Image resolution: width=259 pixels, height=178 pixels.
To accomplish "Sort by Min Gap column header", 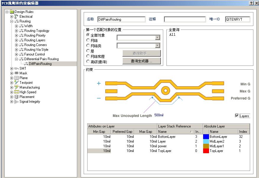I will click(x=99, y=132).
